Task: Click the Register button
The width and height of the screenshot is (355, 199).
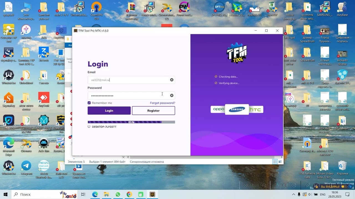Action: (153, 111)
